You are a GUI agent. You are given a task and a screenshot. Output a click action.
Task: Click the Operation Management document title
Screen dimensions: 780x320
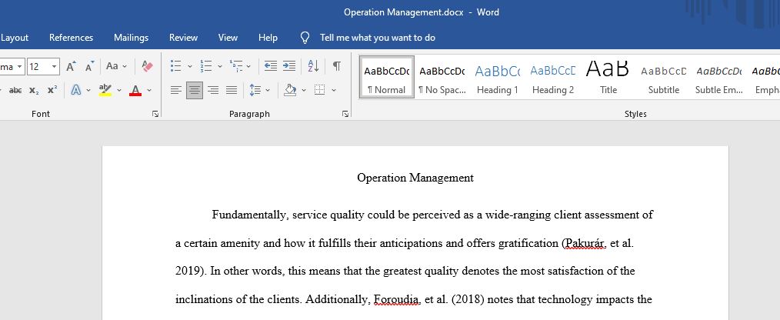pos(415,178)
